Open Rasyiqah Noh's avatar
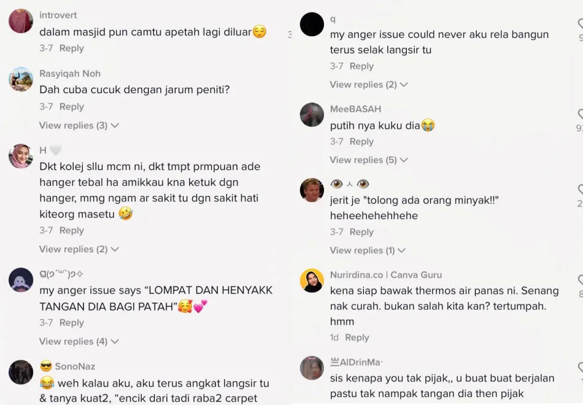 (21, 79)
